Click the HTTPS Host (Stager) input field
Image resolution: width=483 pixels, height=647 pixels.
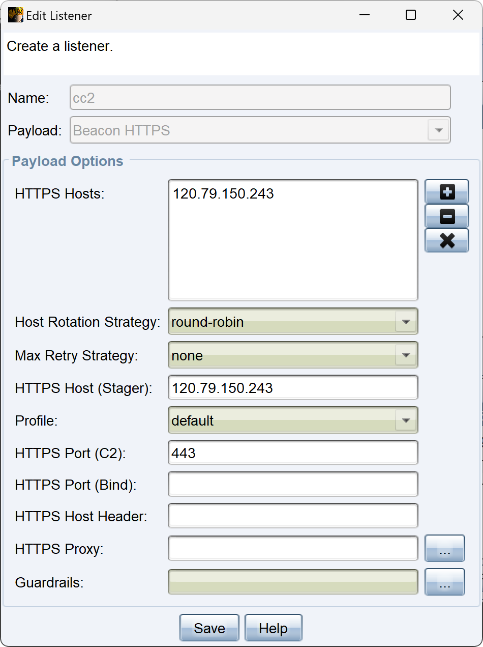tap(293, 388)
